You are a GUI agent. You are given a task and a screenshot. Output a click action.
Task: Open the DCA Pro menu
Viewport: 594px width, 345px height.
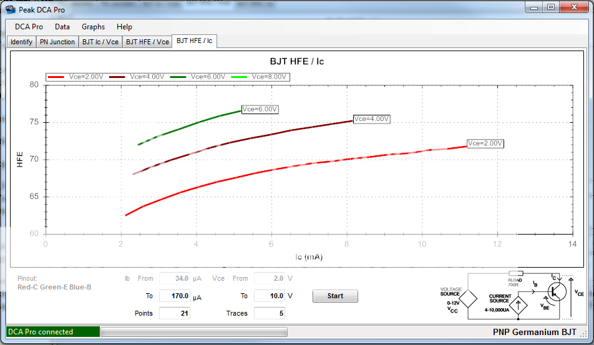pyautogui.click(x=29, y=27)
